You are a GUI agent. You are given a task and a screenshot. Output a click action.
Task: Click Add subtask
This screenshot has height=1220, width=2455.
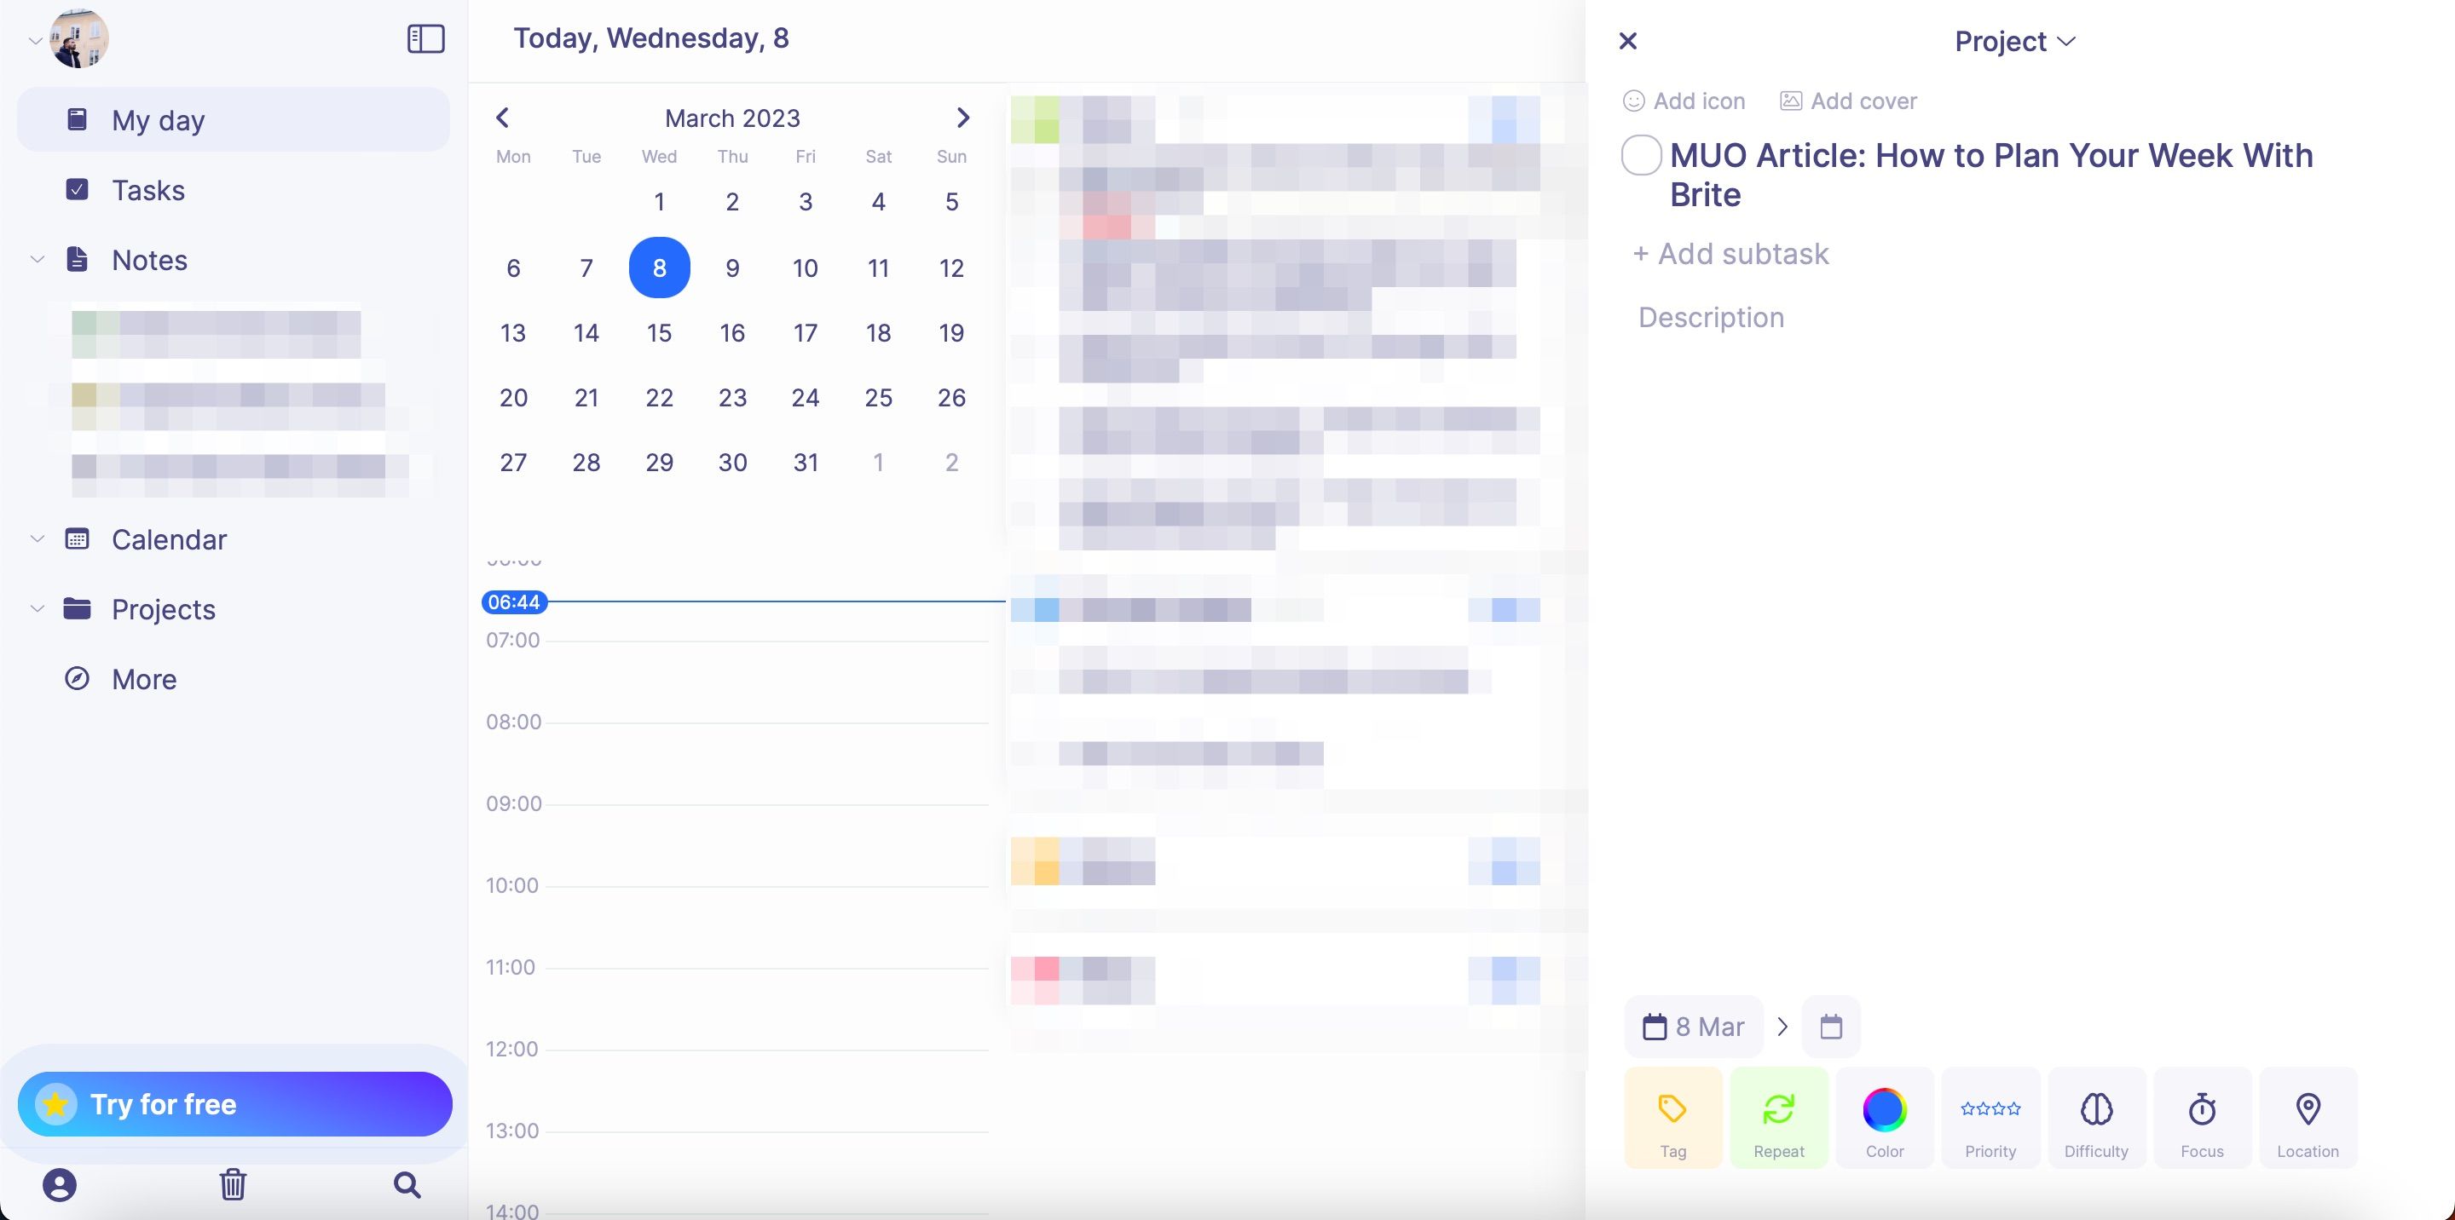pyautogui.click(x=1730, y=254)
